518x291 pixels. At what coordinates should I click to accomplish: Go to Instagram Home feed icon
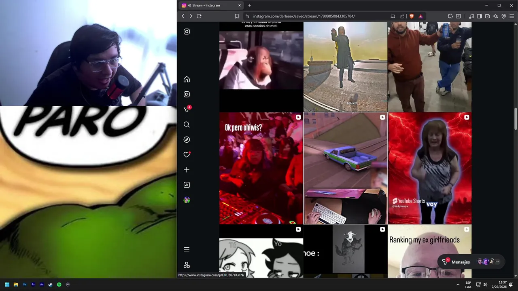187,79
